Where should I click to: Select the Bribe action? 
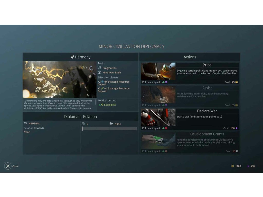pos(190,73)
